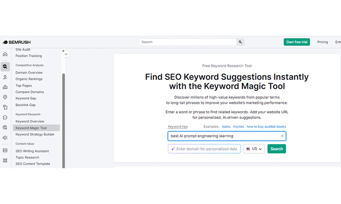Open Site Audit in the sidebar
341x204 pixels.
(23, 49)
